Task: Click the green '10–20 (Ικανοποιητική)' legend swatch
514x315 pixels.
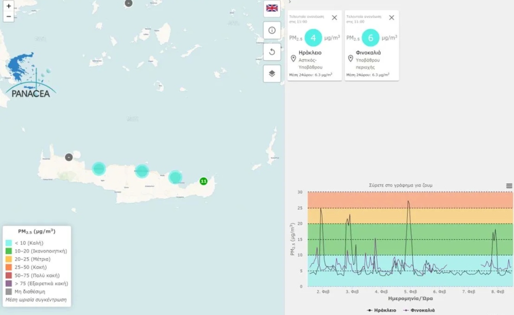Action: pyautogui.click(x=8, y=251)
